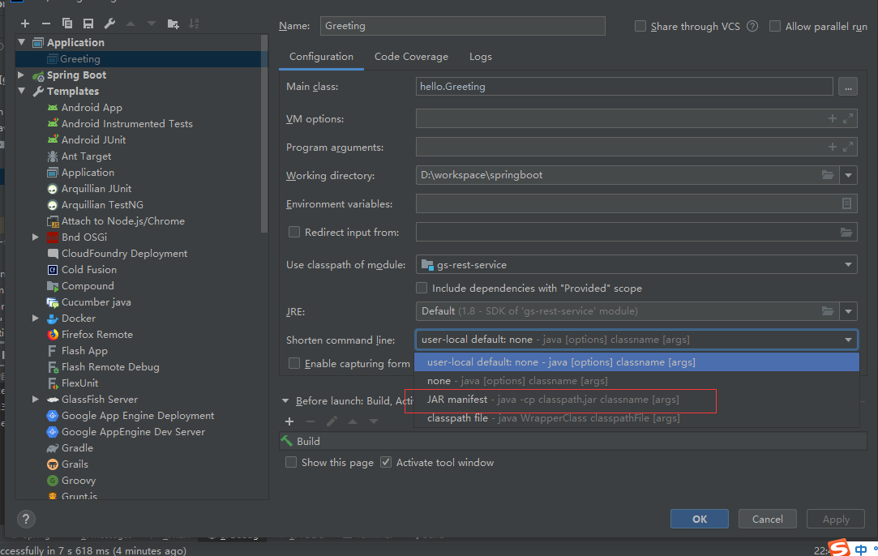Browse for main class with ellipsis button
The image size is (878, 556).
848,87
